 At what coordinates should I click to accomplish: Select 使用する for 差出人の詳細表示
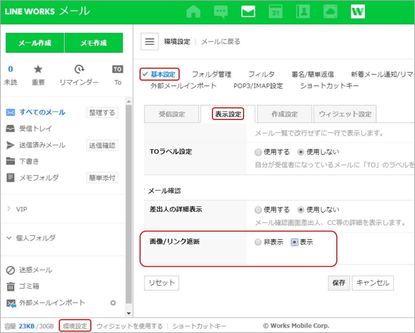tap(258, 210)
